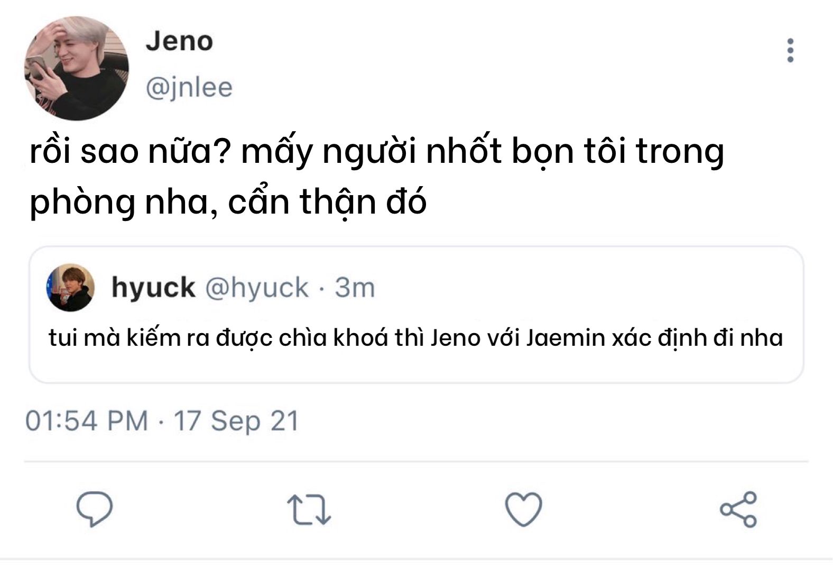Click the @jnlee username handle
The width and height of the screenshot is (833, 571).
coord(189,87)
